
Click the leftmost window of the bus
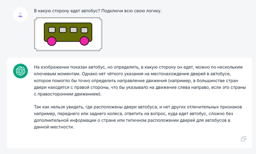(x=52, y=30)
